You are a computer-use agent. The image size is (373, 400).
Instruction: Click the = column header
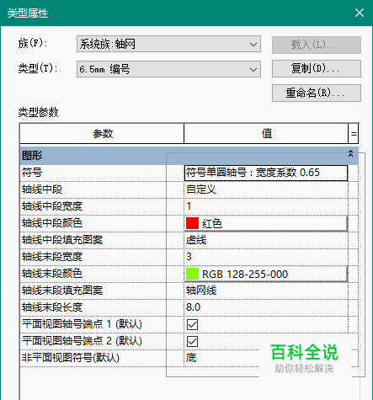click(354, 134)
